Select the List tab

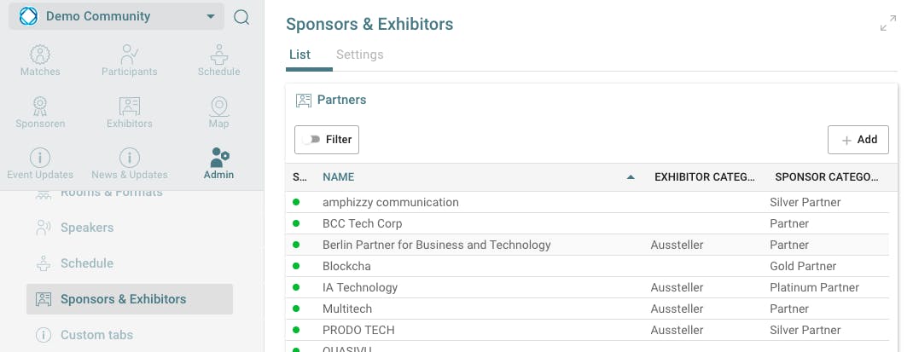point(299,55)
